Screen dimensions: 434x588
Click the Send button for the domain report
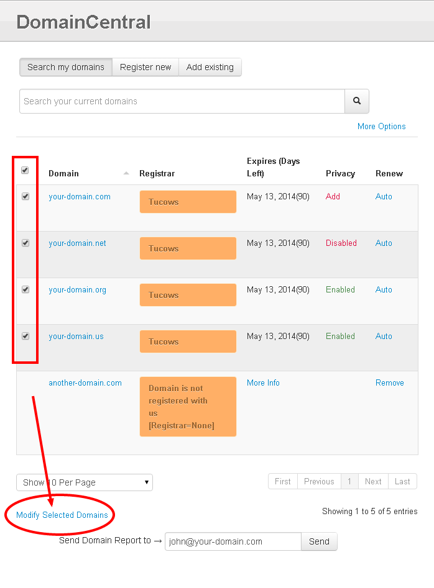click(319, 541)
